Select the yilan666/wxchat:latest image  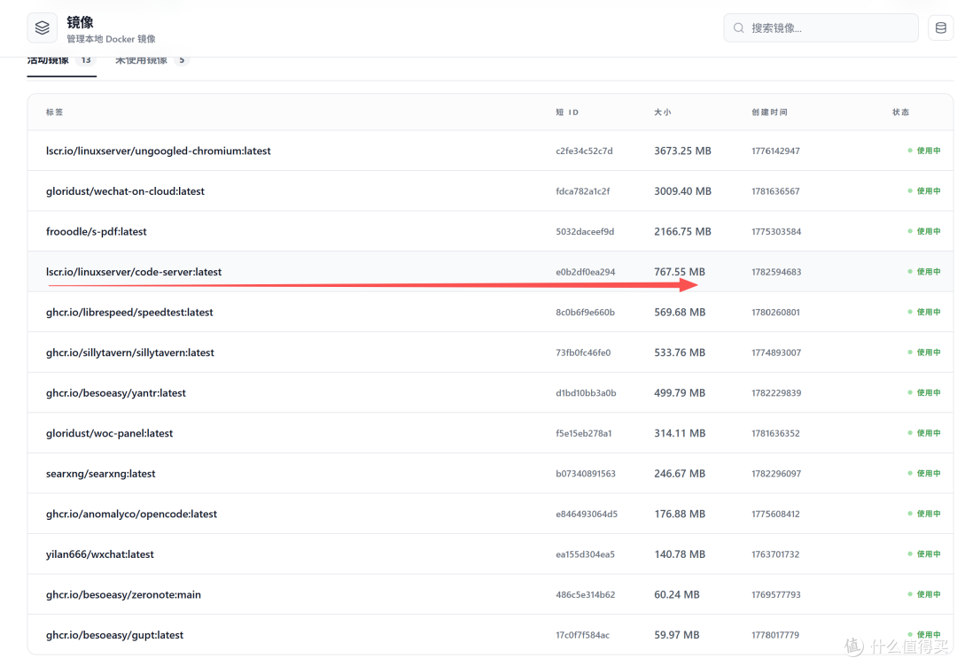[x=490, y=554]
